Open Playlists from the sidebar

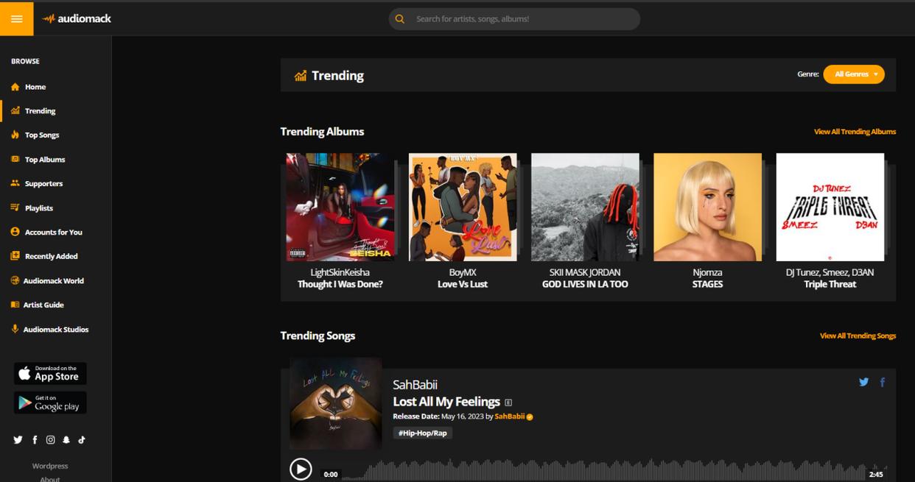point(38,208)
